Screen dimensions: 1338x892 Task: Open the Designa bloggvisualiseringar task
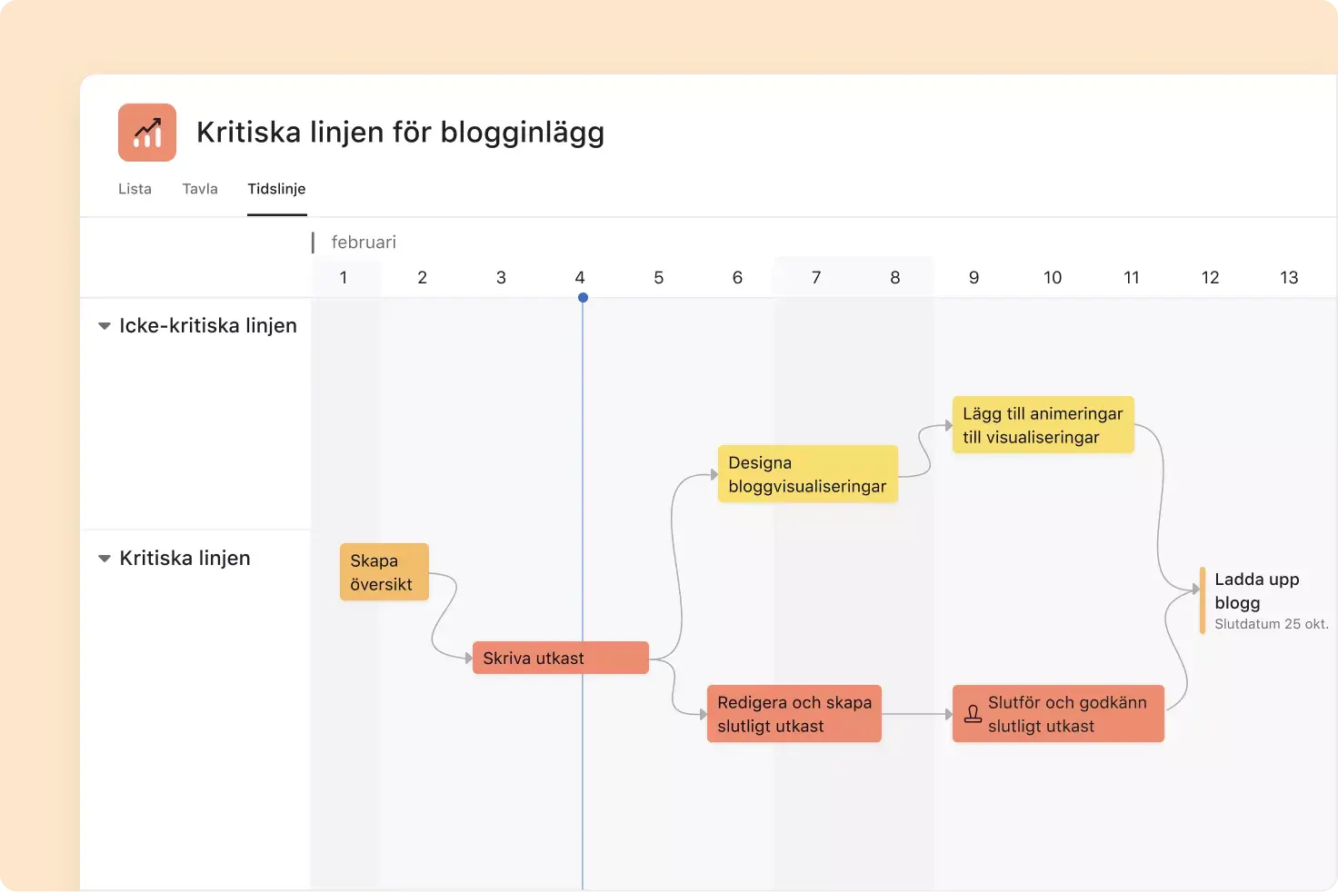pyautogui.click(x=806, y=473)
